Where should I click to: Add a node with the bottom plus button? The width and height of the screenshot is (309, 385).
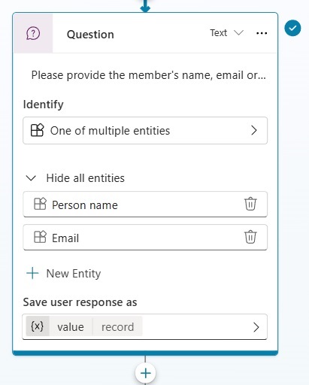coord(145,373)
